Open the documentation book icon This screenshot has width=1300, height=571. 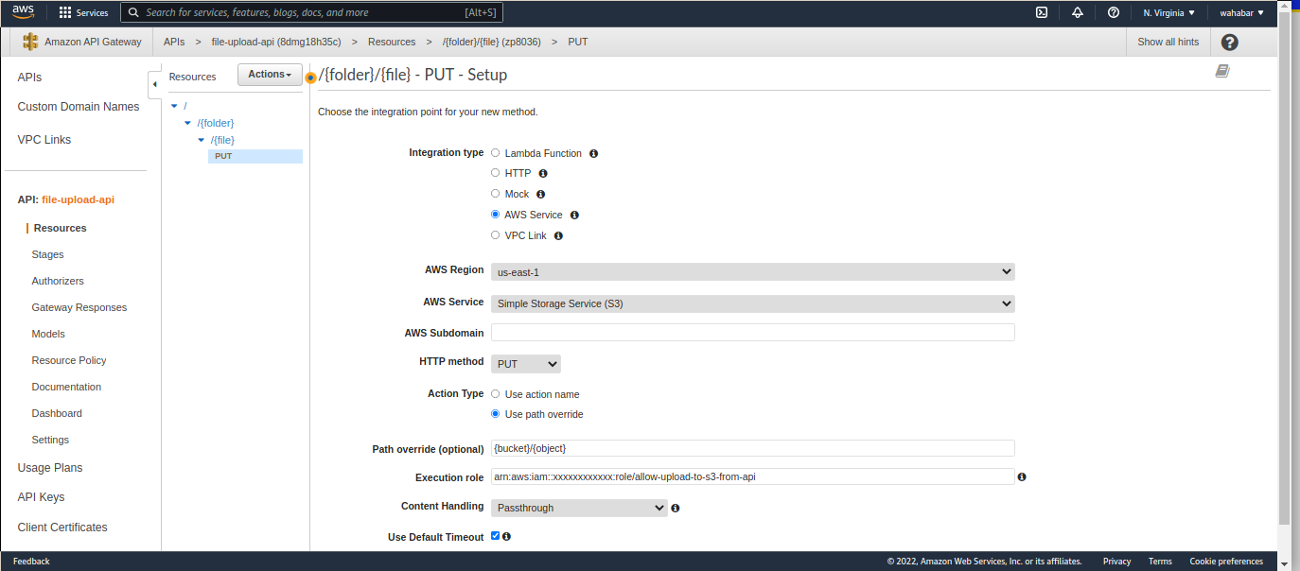(1221, 71)
